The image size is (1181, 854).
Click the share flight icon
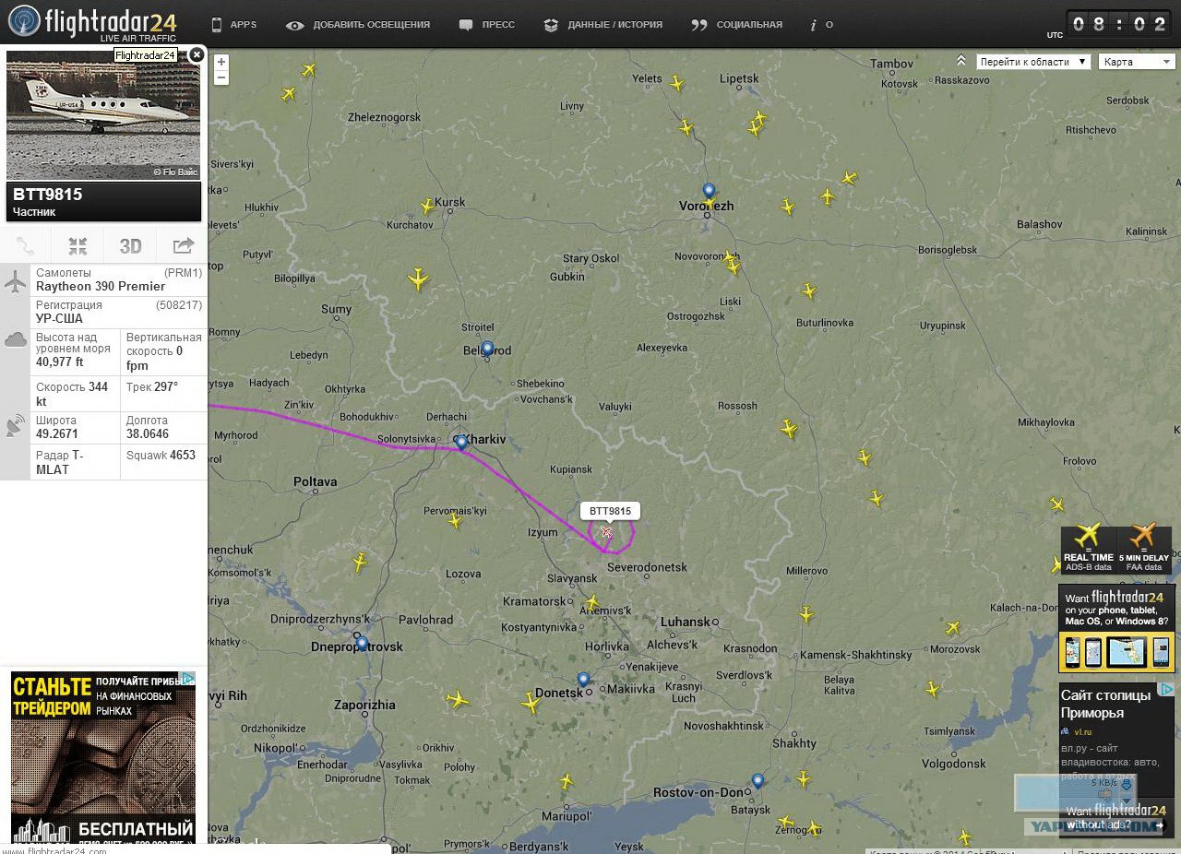point(183,246)
